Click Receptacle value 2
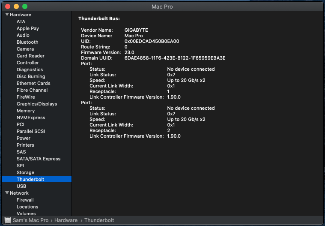The height and width of the screenshot is (226, 325). [x=169, y=130]
